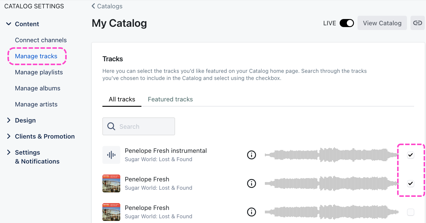Viewport: 426px width, 223px height.
Task: Click the copy link icon button
Action: [417, 23]
